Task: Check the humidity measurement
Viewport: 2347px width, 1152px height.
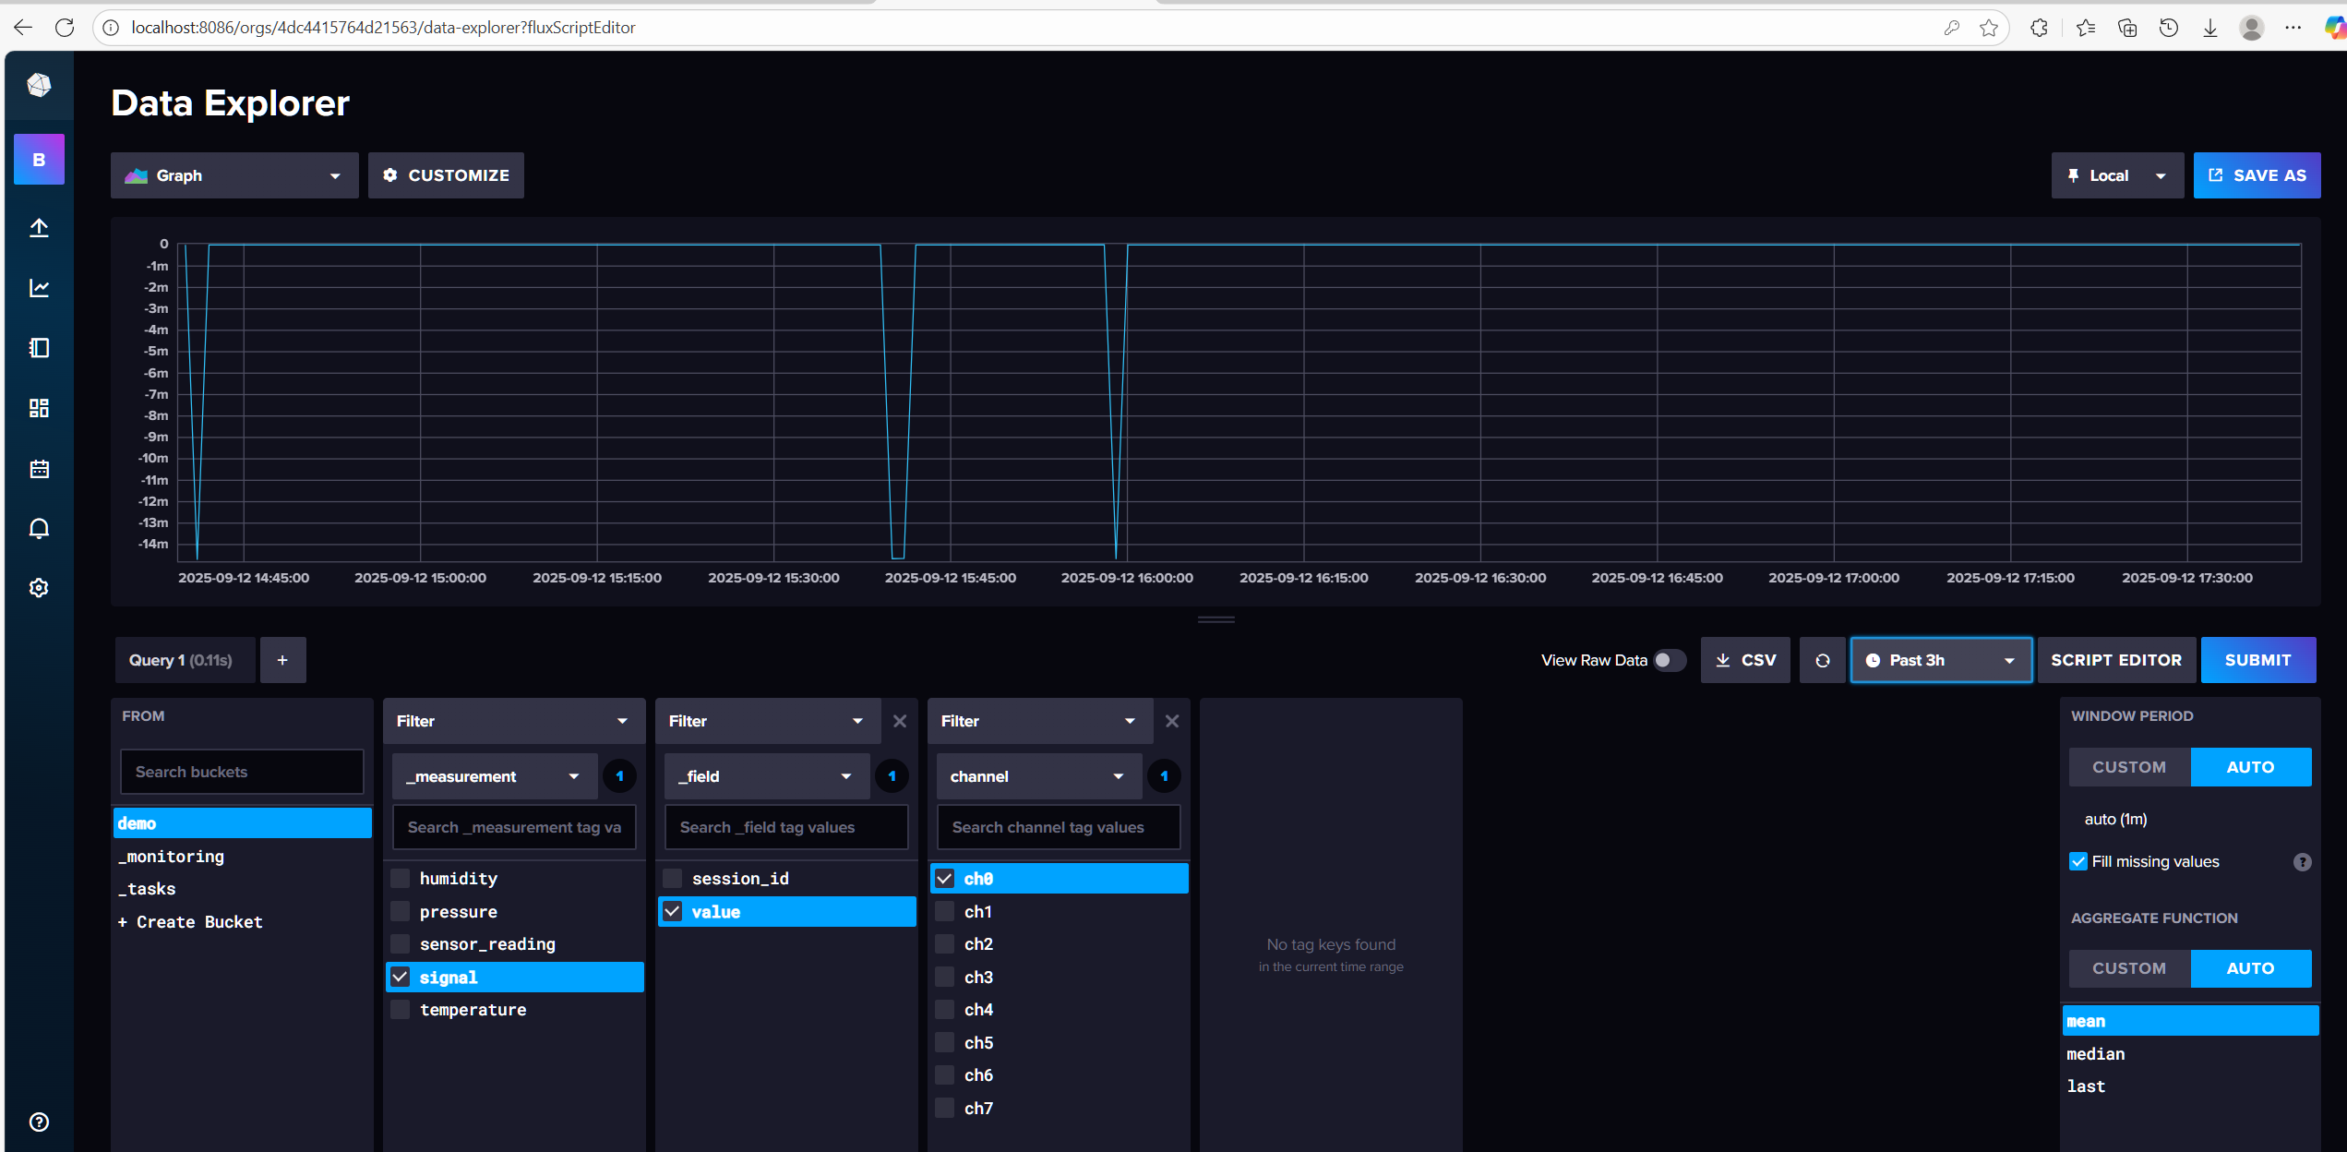Action: coord(401,878)
